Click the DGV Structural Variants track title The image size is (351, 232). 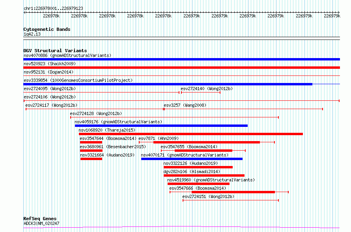[55, 51]
